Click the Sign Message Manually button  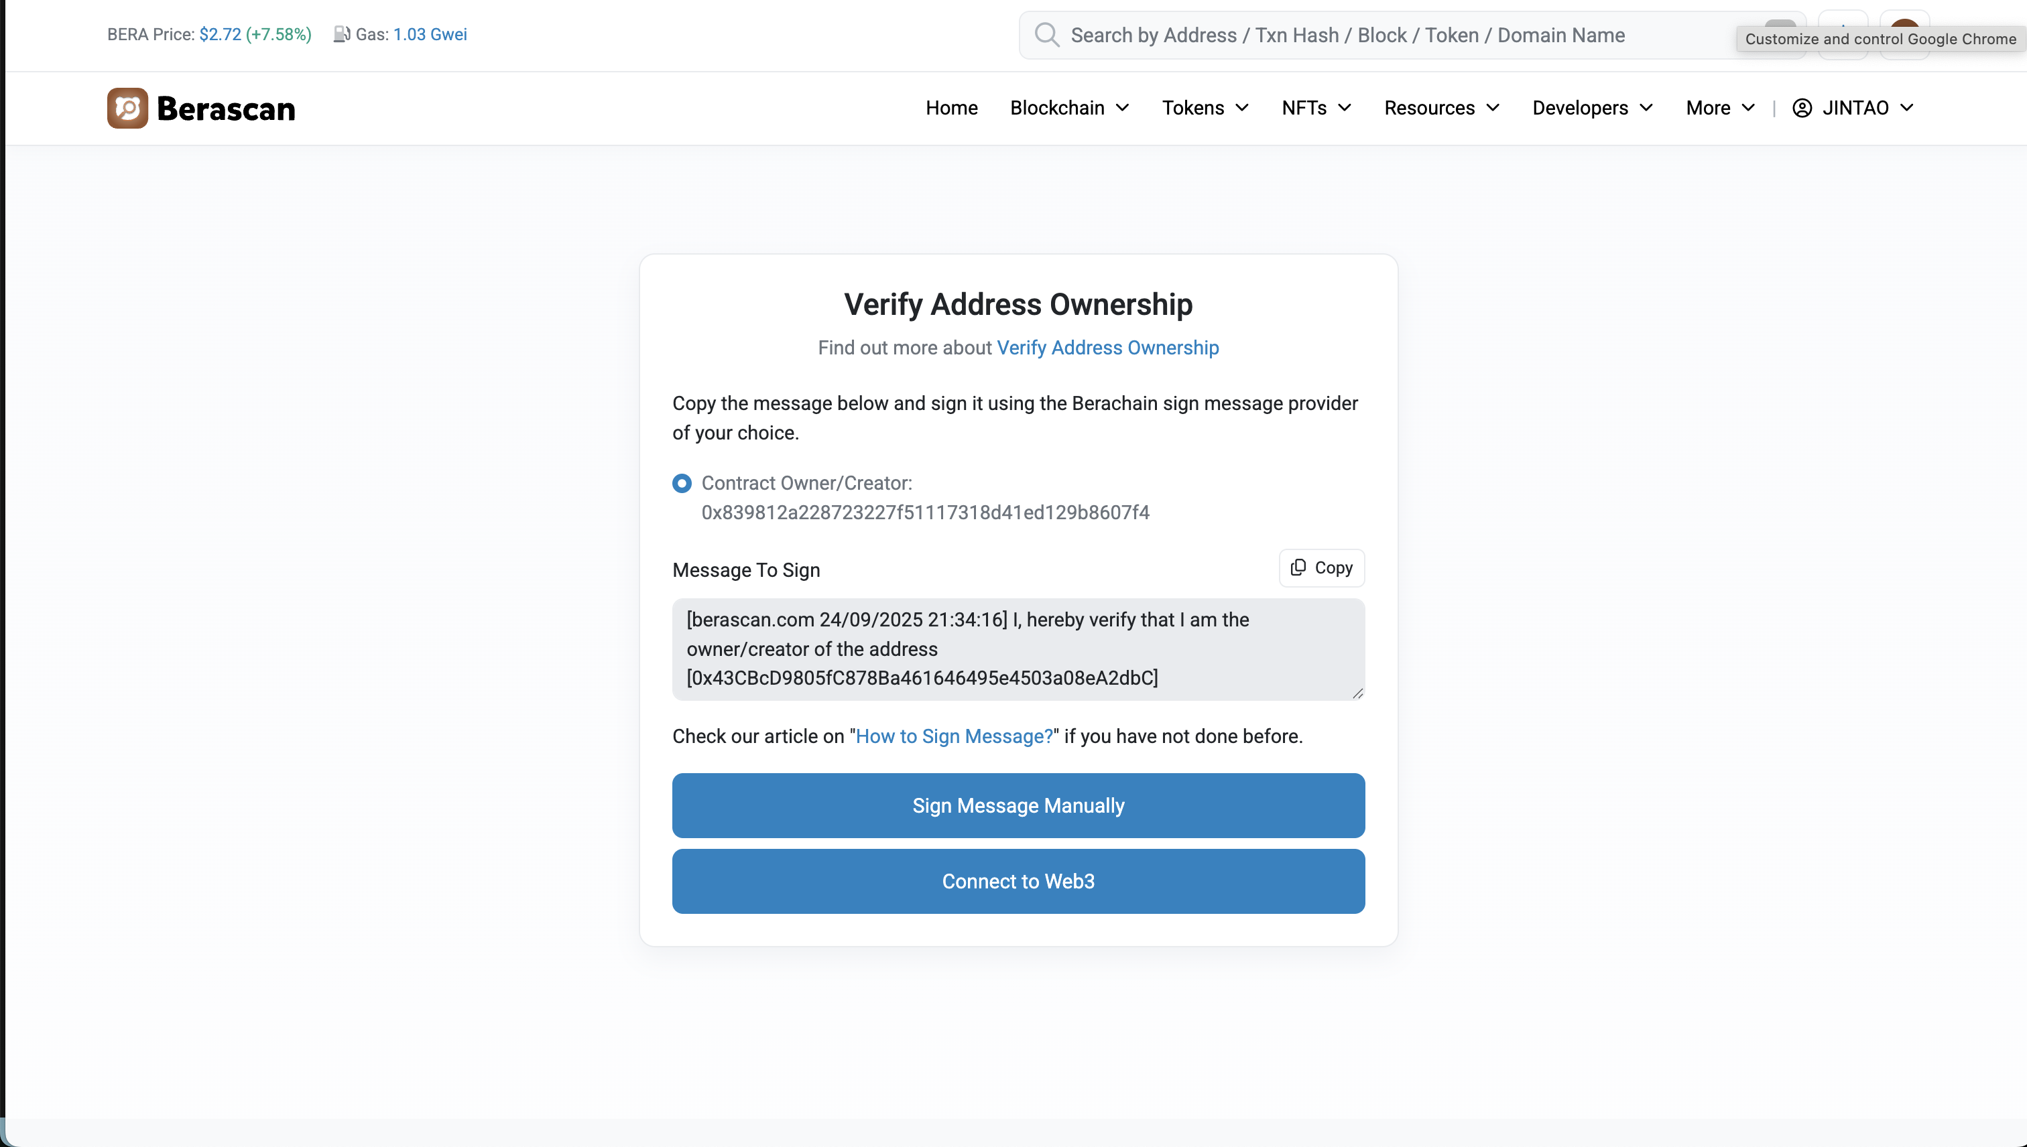coord(1018,805)
